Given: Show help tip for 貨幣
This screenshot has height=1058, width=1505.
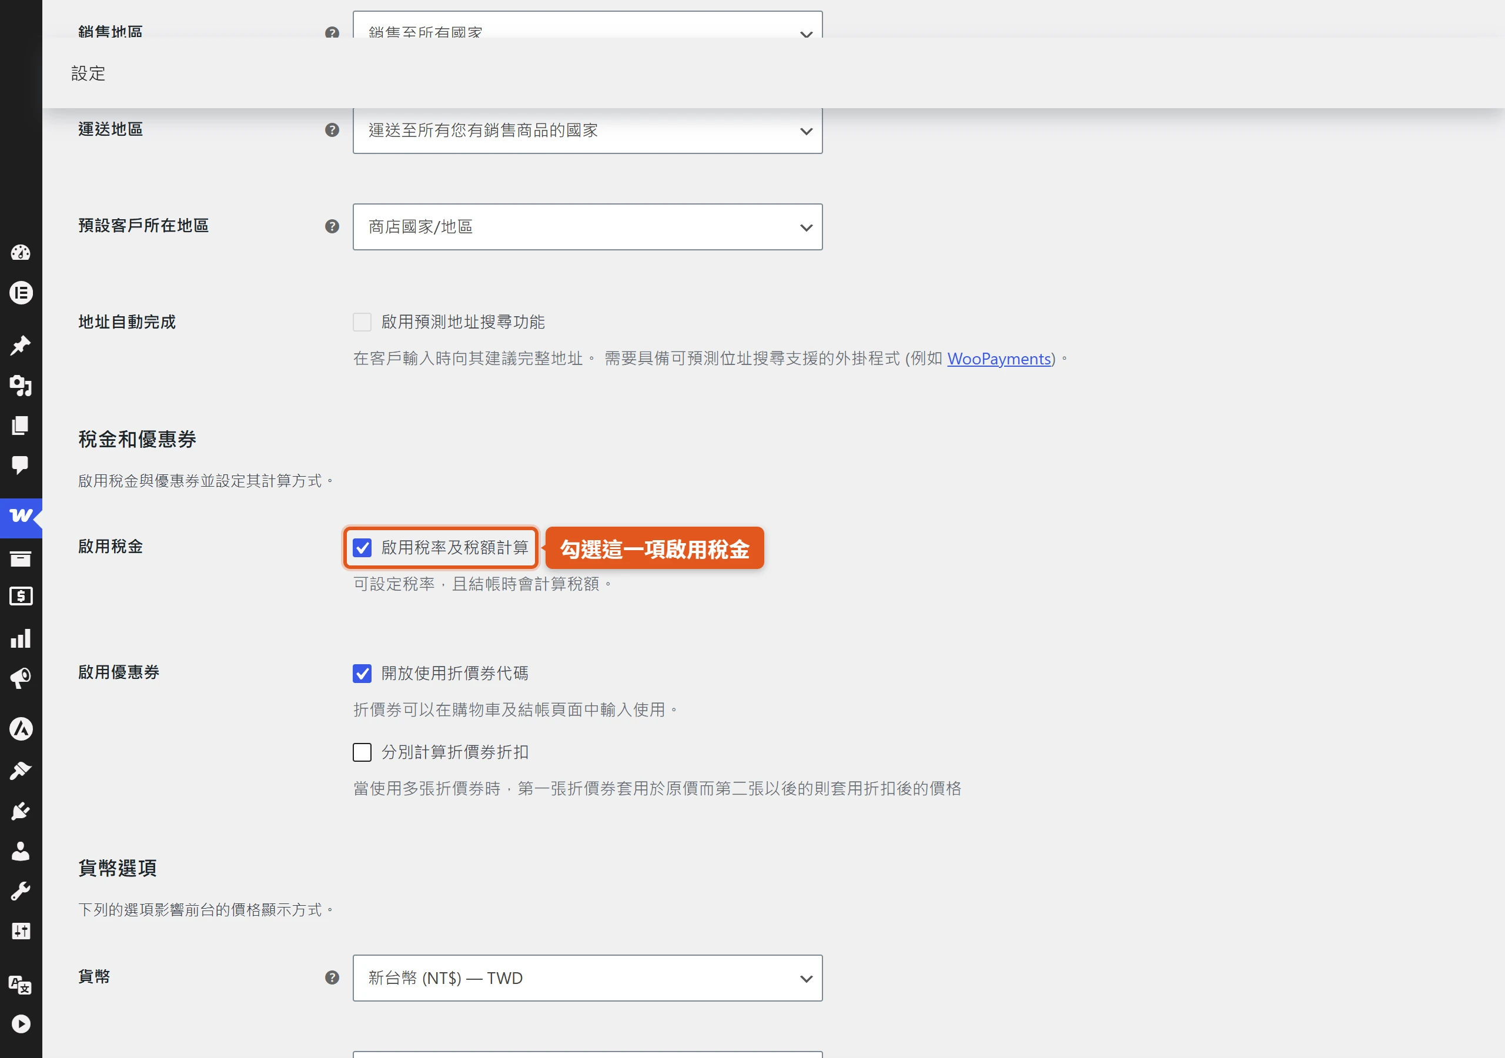Looking at the screenshot, I should tap(332, 977).
